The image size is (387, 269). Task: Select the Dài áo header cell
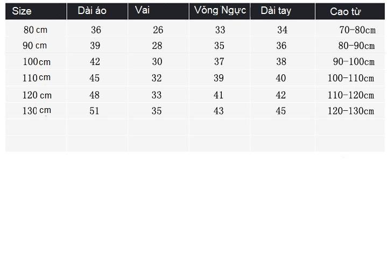97,11
